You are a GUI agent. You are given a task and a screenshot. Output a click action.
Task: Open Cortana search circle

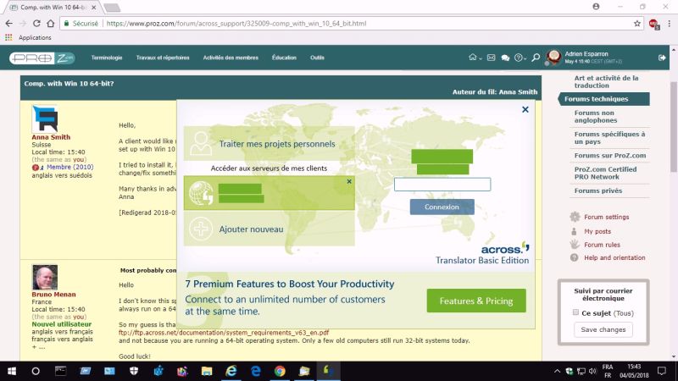36,371
